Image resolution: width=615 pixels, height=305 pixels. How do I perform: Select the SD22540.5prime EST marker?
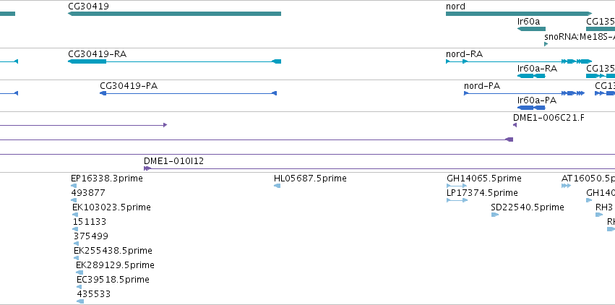click(x=495, y=215)
